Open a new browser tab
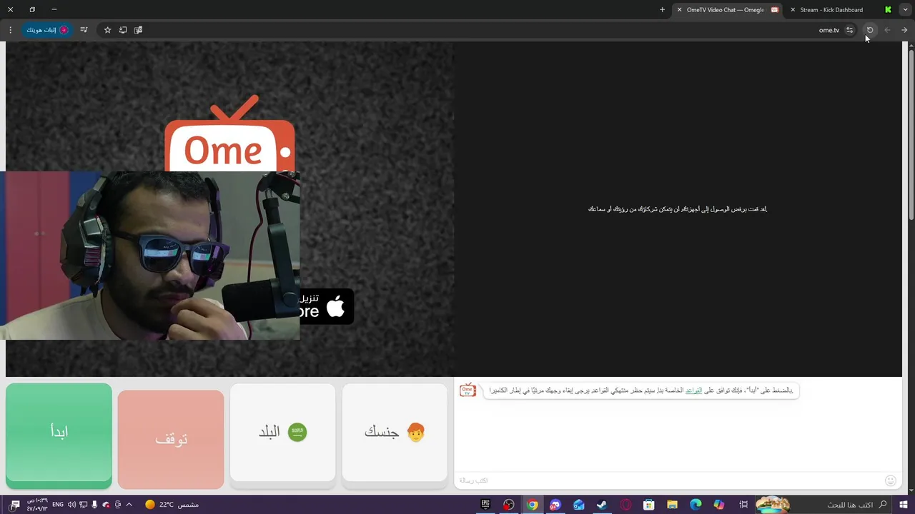This screenshot has width=915, height=514. click(662, 10)
